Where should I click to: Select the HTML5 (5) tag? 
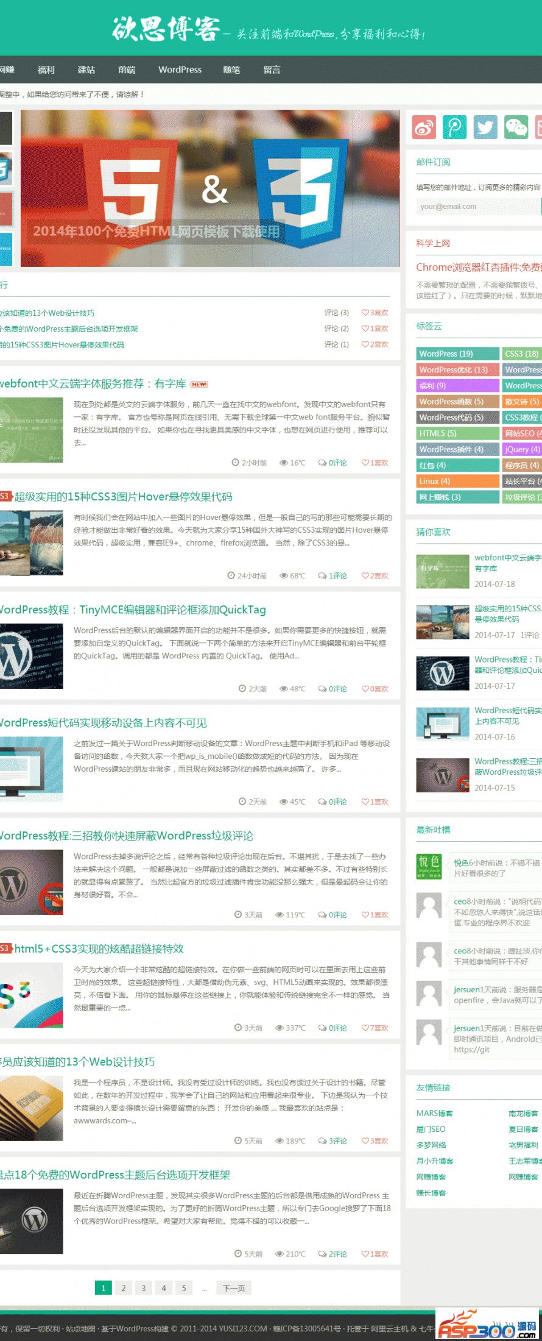tap(458, 433)
